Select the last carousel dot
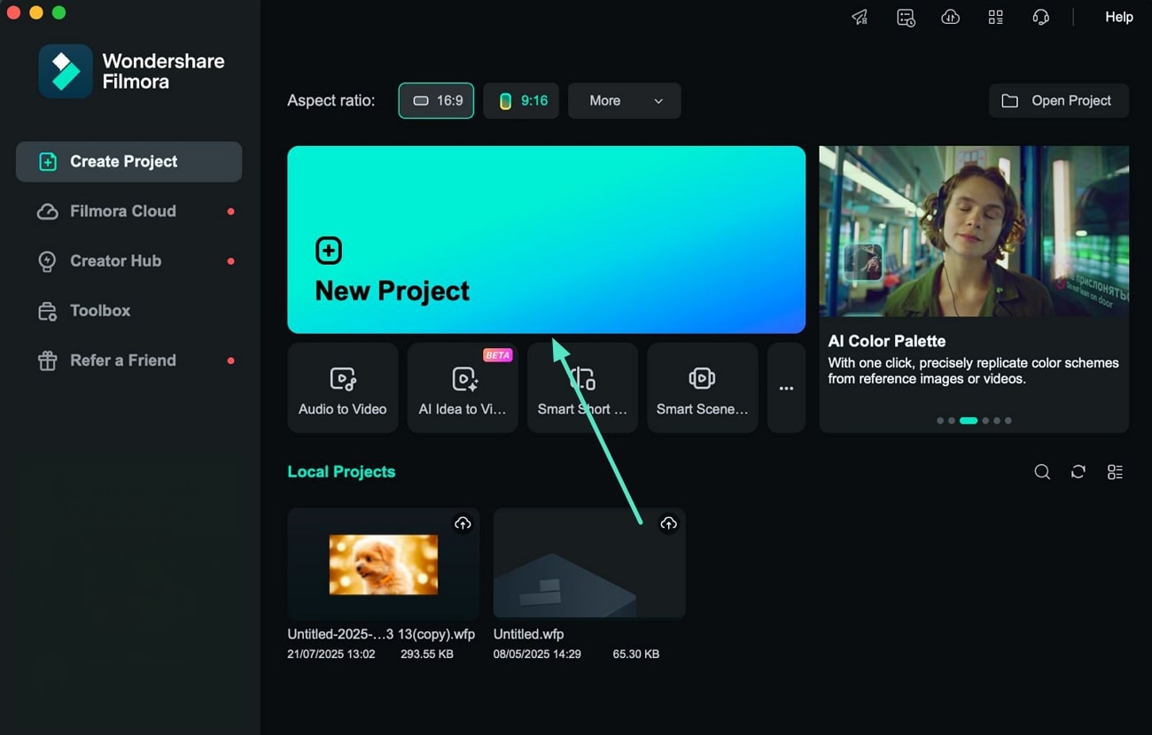This screenshot has width=1152, height=735. pyautogui.click(x=1008, y=421)
